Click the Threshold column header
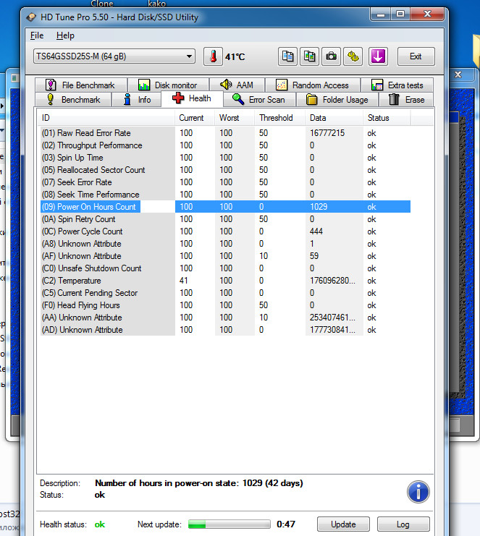The height and width of the screenshot is (536, 480). [x=280, y=118]
